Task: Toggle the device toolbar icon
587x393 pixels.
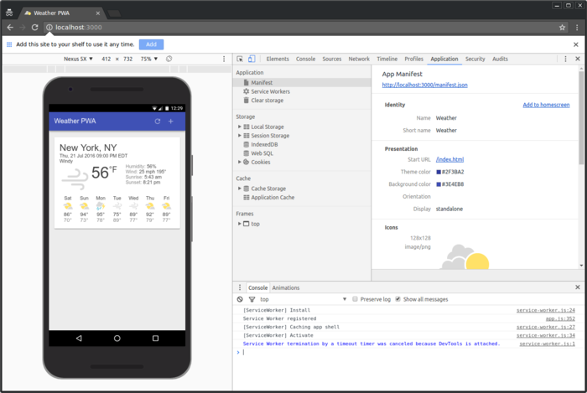Action: click(x=252, y=59)
